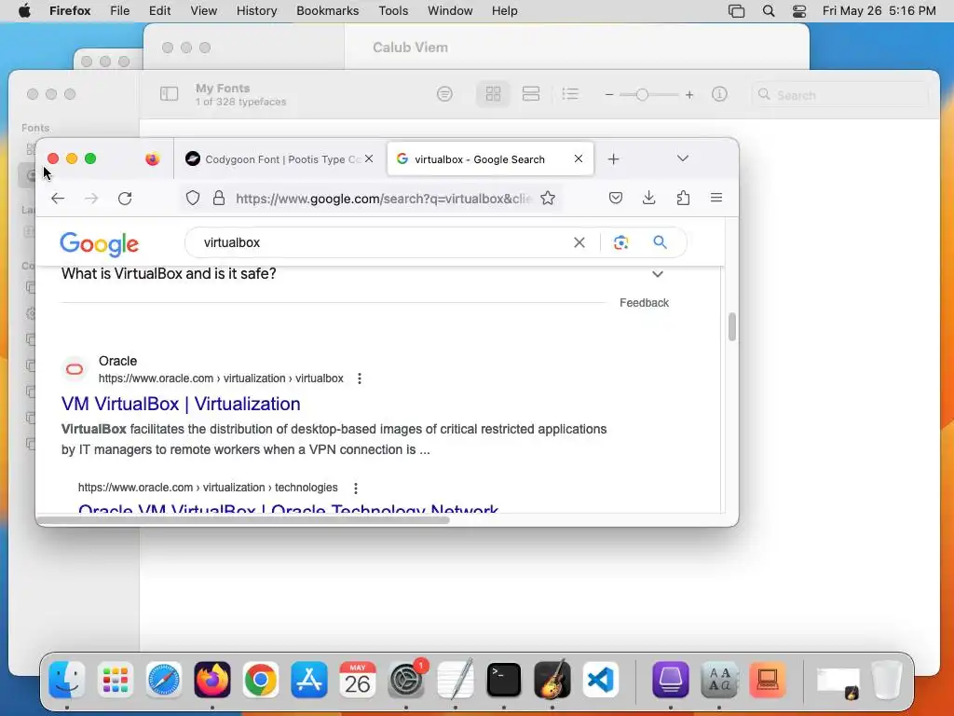Bookmark this page with the star icon

[548, 198]
